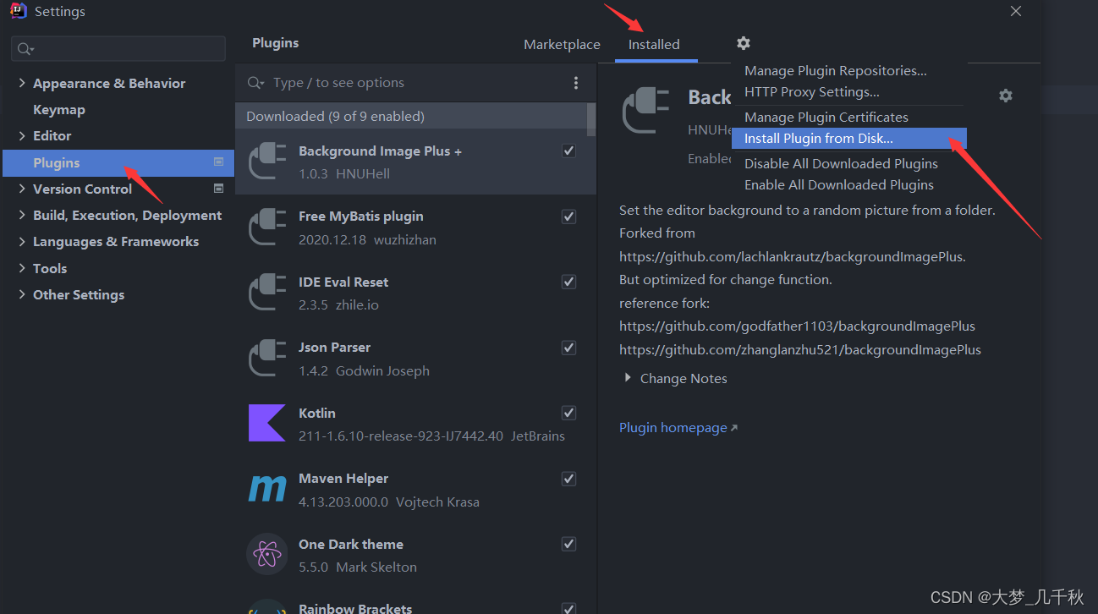Select the Free MyBatis plugin name

(361, 217)
